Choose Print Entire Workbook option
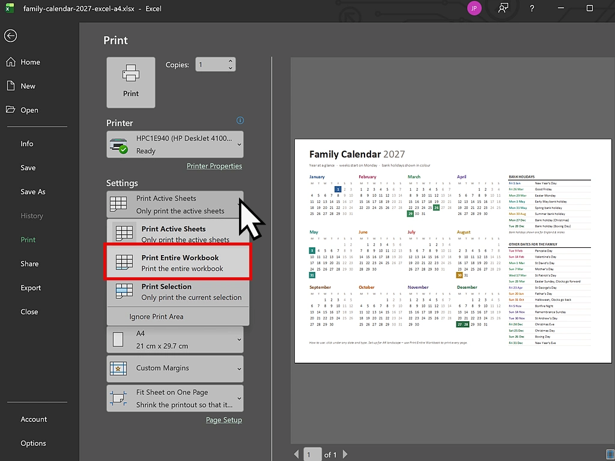This screenshot has height=461, width=615. [x=178, y=263]
